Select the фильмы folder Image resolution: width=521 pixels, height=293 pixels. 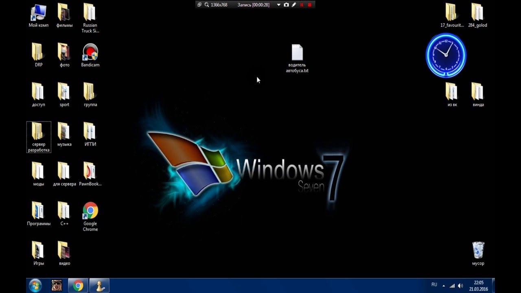point(64,16)
